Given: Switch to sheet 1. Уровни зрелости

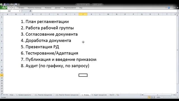Looking at the screenshot, I should pos(23,95).
